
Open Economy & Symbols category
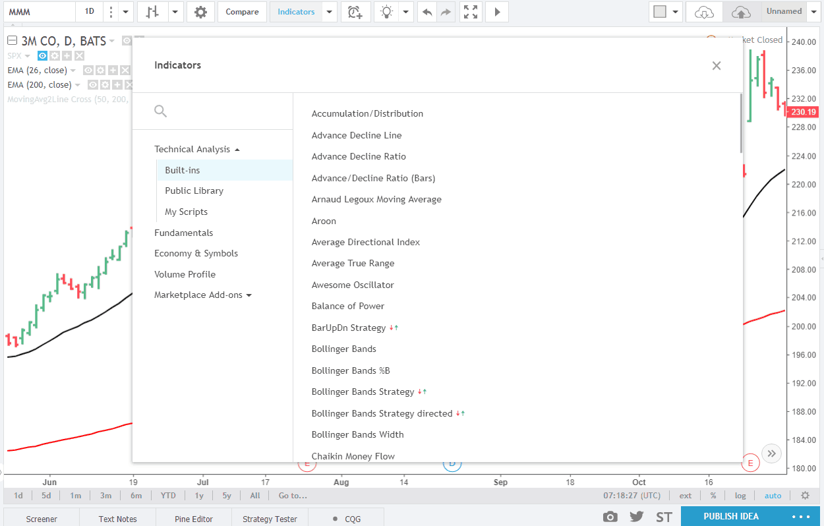coord(196,253)
